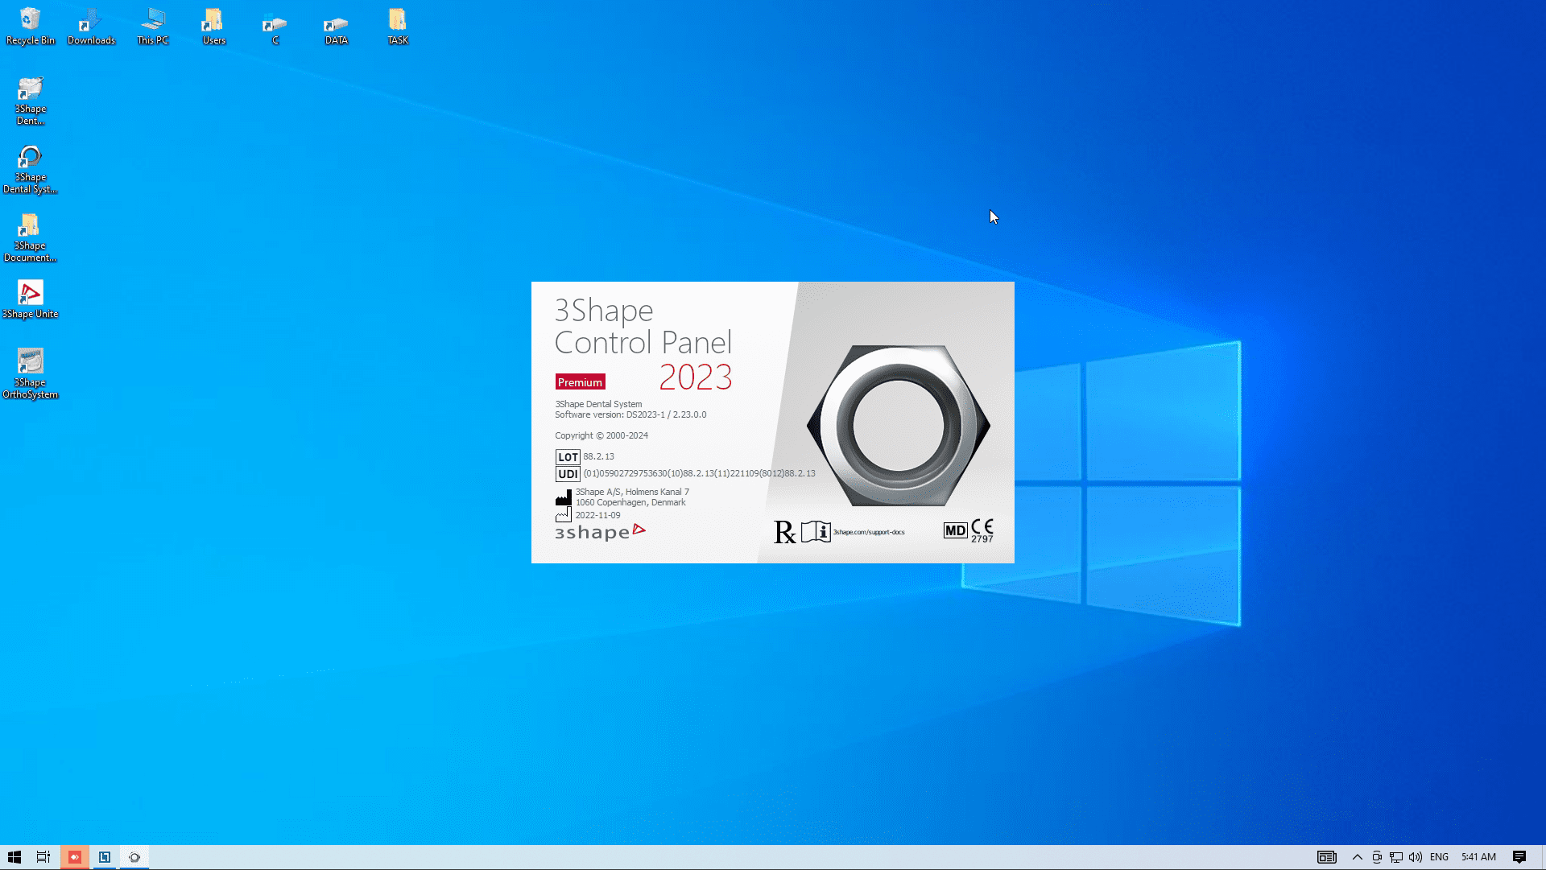Click the volume speaker tray icon
The image size is (1546, 870).
click(1415, 857)
